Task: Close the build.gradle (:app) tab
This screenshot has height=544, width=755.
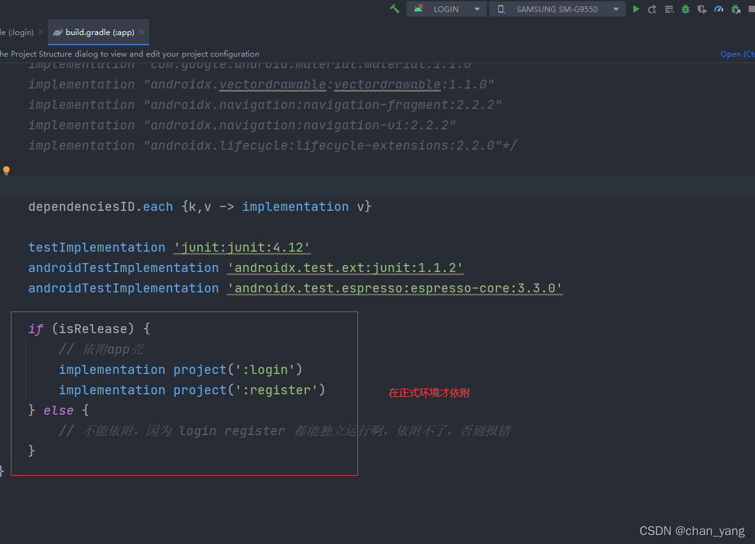Action: click(141, 32)
